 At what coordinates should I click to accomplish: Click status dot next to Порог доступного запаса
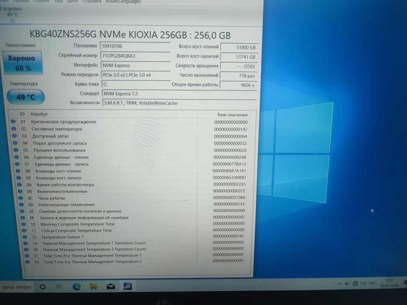tap(15, 143)
